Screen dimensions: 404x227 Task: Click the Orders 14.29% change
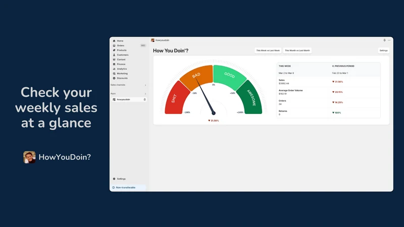click(337, 102)
